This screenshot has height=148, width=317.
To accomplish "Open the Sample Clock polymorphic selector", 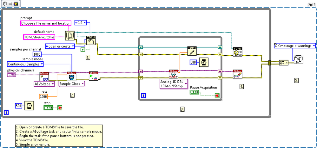I will [x=72, y=84].
